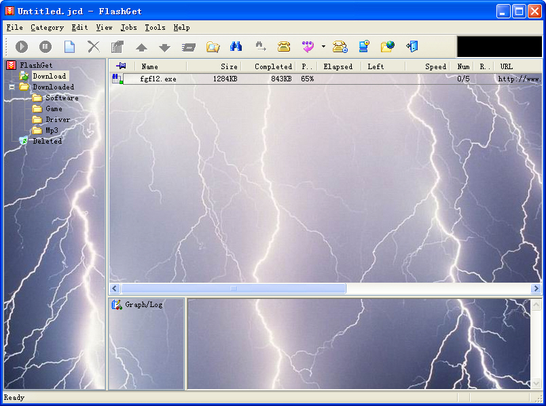Open the Jobs menu
Viewport: 546px width, 406px height.
[x=128, y=28]
